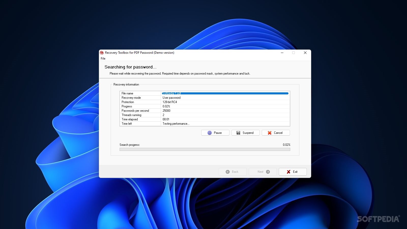The height and width of the screenshot is (229, 407).
Task: Select the Protection 128-bit RC4 row
Action: tap(205, 102)
